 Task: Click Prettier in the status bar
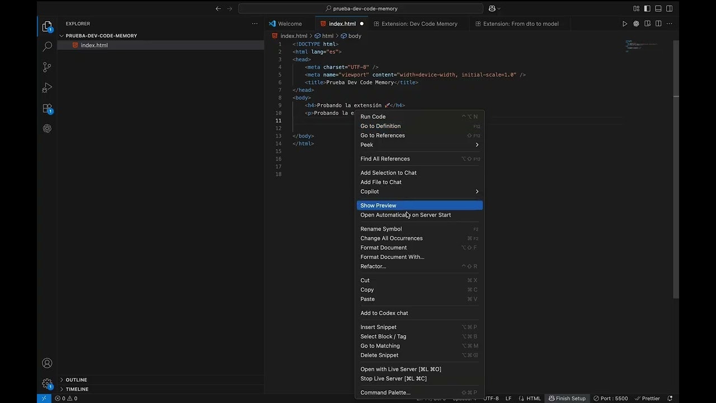pos(647,399)
